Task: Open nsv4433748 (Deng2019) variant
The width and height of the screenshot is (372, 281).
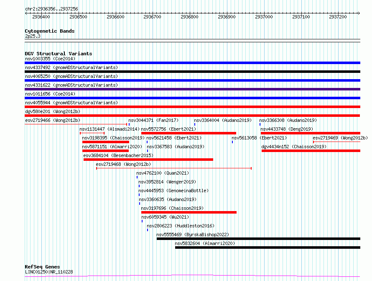Action: [287, 129]
